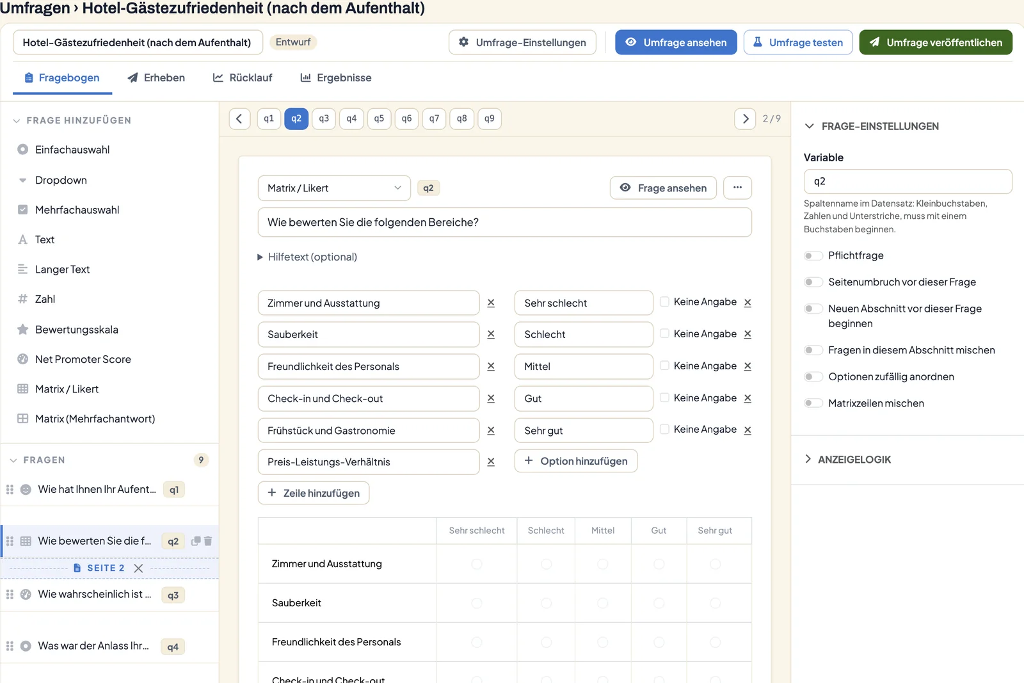The image size is (1024, 683).
Task: Edit question text Wie bewerten Sie
Action: point(504,222)
